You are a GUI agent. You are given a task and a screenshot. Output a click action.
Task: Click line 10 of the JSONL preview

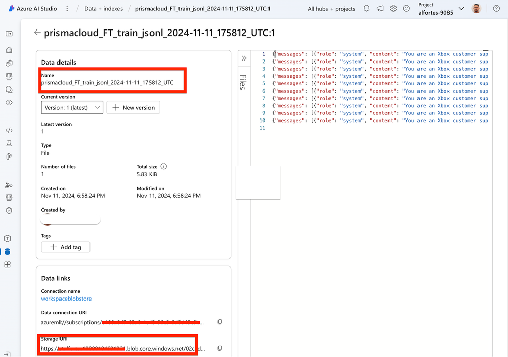[x=380, y=121]
